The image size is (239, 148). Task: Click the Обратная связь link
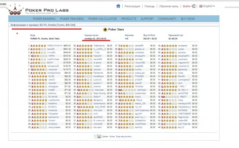pyautogui.click(x=169, y=6)
